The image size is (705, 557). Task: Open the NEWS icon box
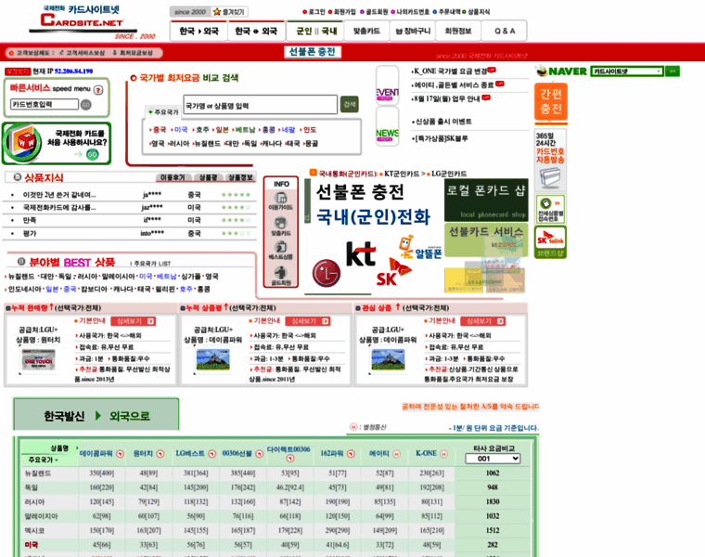tap(387, 127)
